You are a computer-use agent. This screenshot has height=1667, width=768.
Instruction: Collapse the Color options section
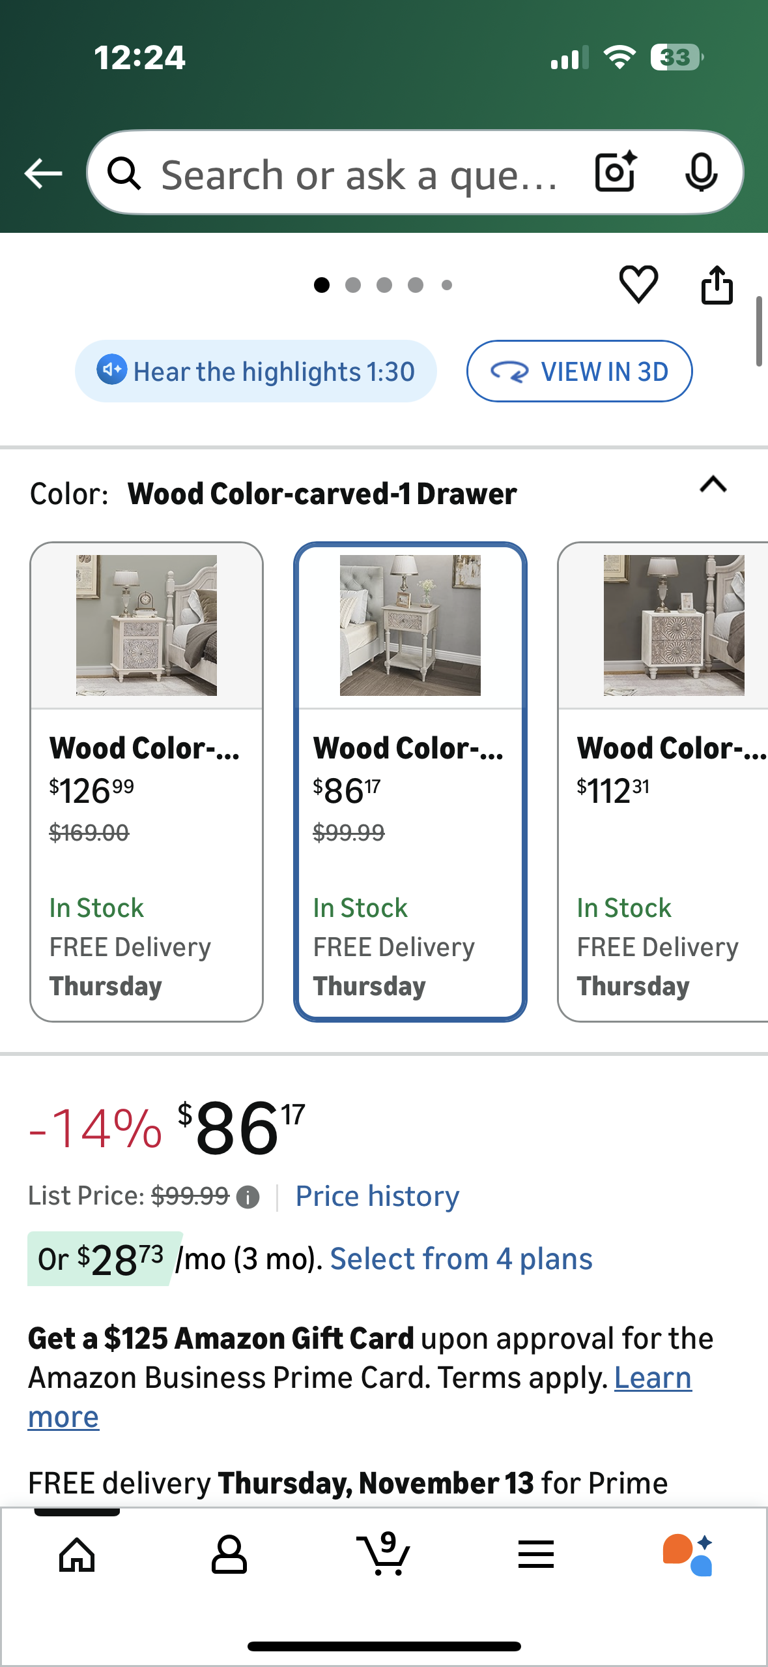(713, 485)
